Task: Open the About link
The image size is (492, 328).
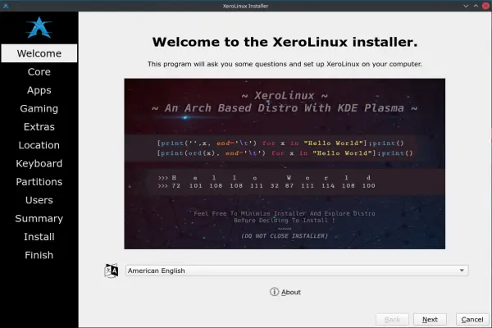Action: [291, 292]
